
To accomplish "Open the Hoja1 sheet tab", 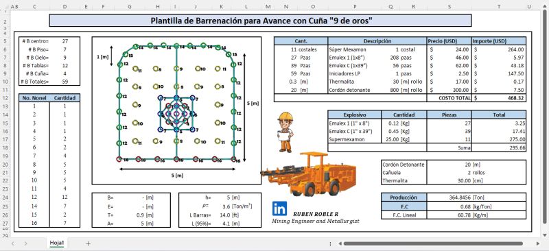I will [x=56, y=243].
